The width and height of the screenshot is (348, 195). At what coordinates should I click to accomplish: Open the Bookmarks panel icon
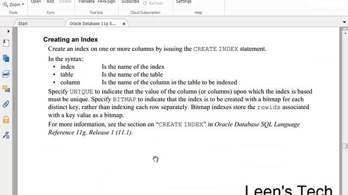click(6, 43)
